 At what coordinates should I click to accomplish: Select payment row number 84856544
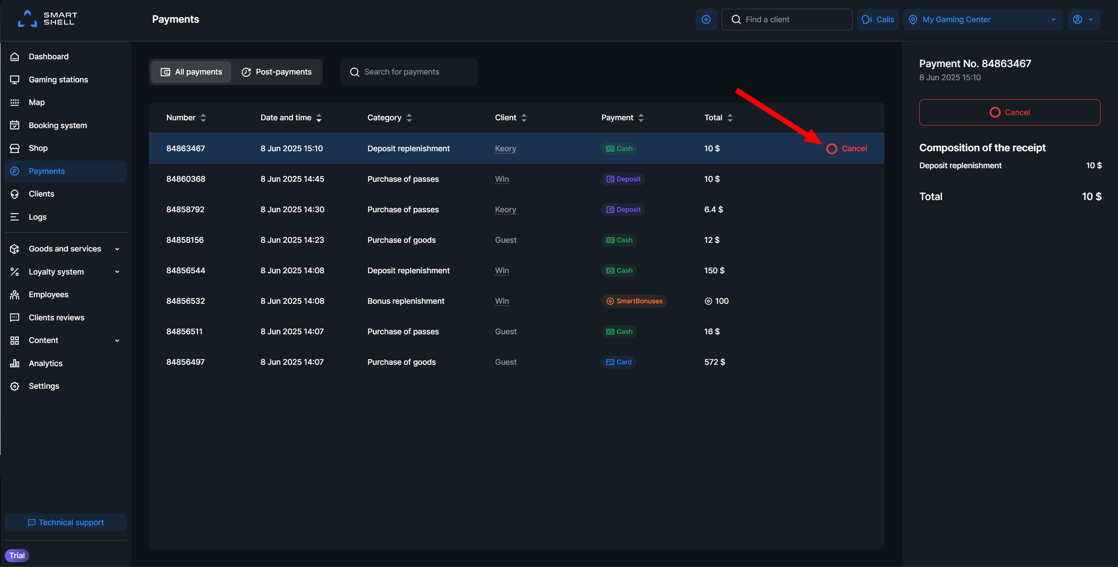(x=516, y=271)
